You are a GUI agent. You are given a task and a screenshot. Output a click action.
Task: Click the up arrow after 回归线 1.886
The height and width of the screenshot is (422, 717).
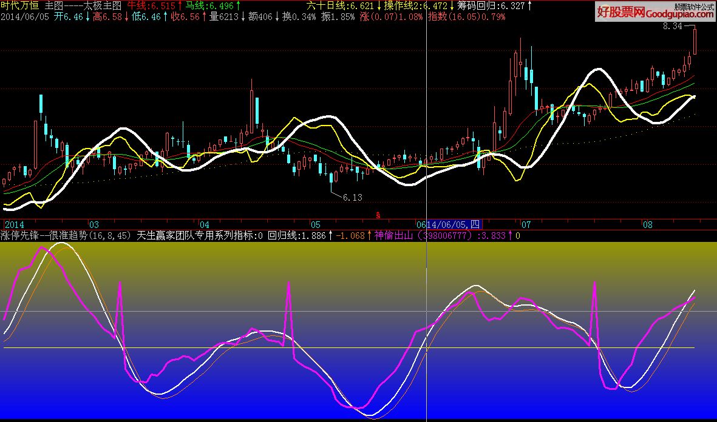pyautogui.click(x=330, y=235)
